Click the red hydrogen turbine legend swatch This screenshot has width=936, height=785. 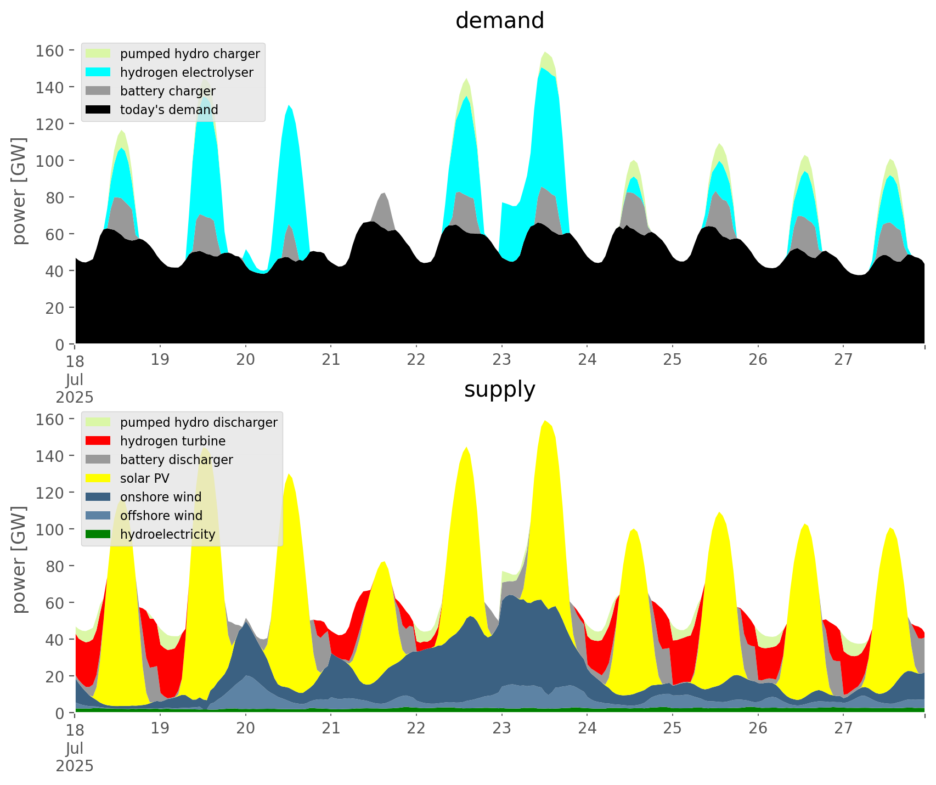[98, 441]
